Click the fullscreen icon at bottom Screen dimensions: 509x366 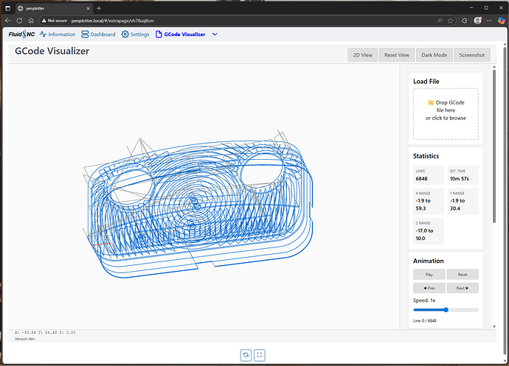(x=260, y=355)
